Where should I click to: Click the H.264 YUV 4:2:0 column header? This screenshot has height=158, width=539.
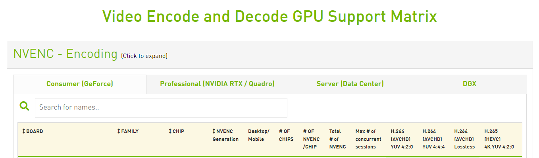pyautogui.click(x=401, y=139)
